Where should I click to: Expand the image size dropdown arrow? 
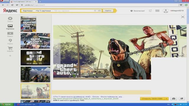point(166,99)
